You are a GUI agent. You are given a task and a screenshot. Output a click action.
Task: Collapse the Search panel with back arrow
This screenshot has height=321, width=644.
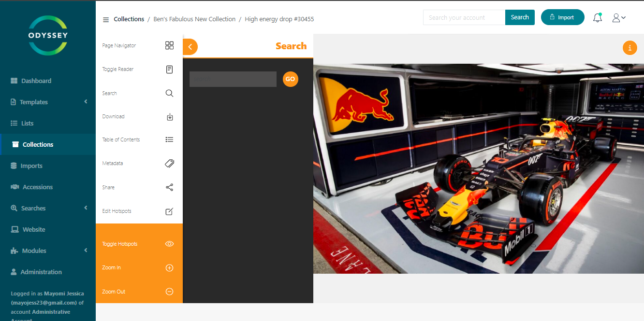[x=190, y=47]
